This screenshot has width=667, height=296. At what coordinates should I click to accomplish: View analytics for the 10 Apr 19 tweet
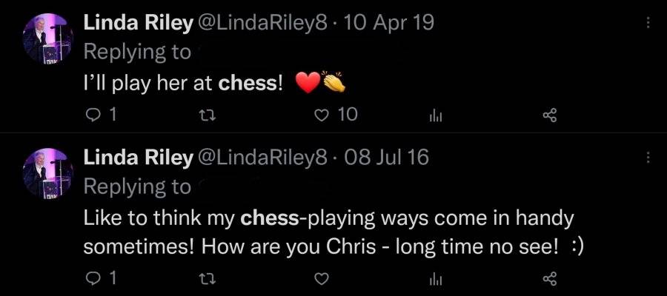(435, 115)
